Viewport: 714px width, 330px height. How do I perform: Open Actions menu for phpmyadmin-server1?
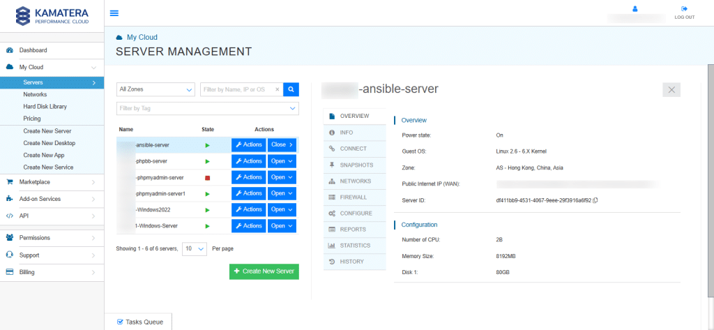pos(249,194)
